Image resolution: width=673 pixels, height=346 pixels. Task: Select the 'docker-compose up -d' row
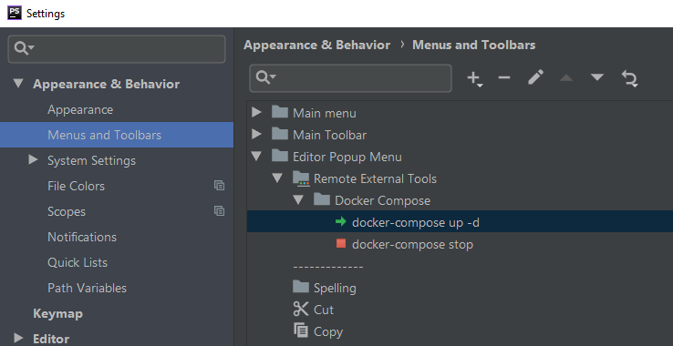(460, 221)
